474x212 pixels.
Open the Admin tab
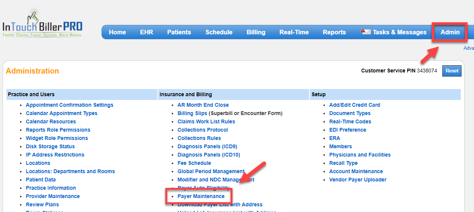coord(450,32)
